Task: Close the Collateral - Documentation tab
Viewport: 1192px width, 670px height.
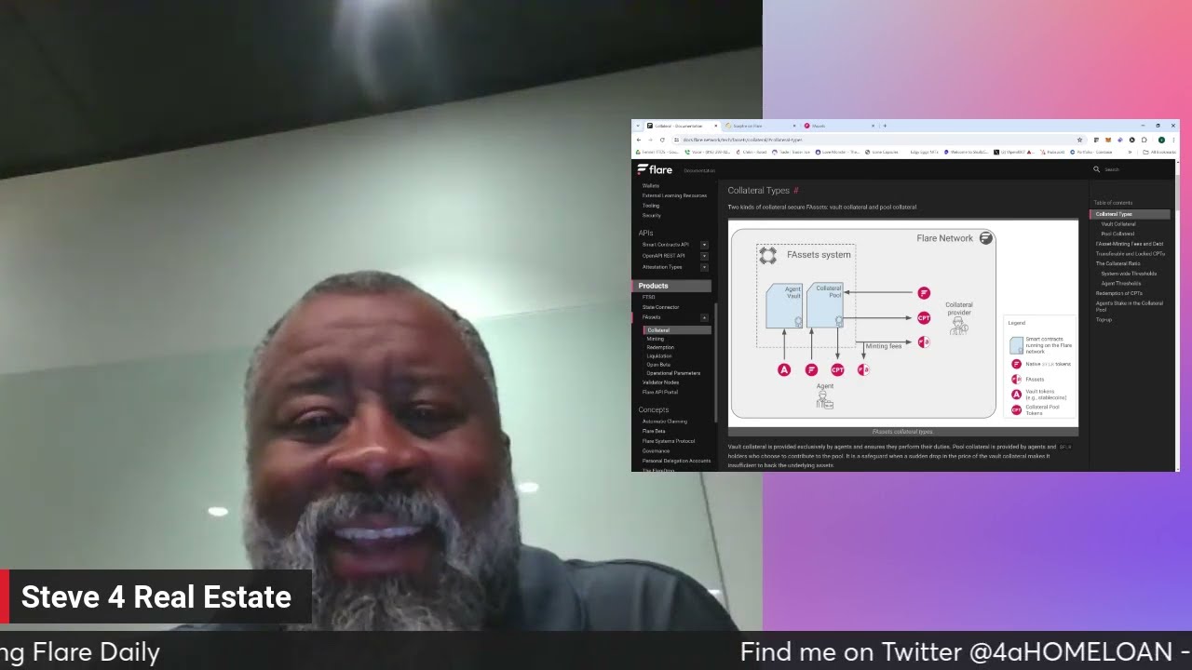Action: click(x=716, y=126)
